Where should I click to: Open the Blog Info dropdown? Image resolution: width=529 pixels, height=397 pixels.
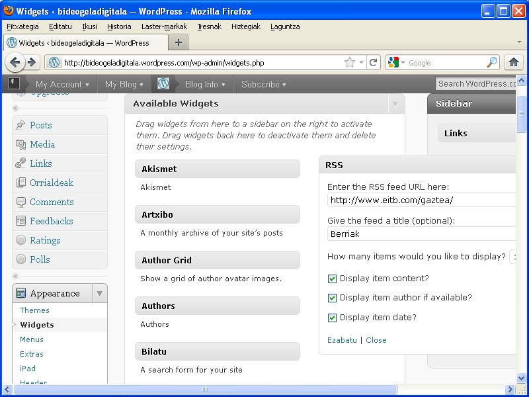point(205,84)
